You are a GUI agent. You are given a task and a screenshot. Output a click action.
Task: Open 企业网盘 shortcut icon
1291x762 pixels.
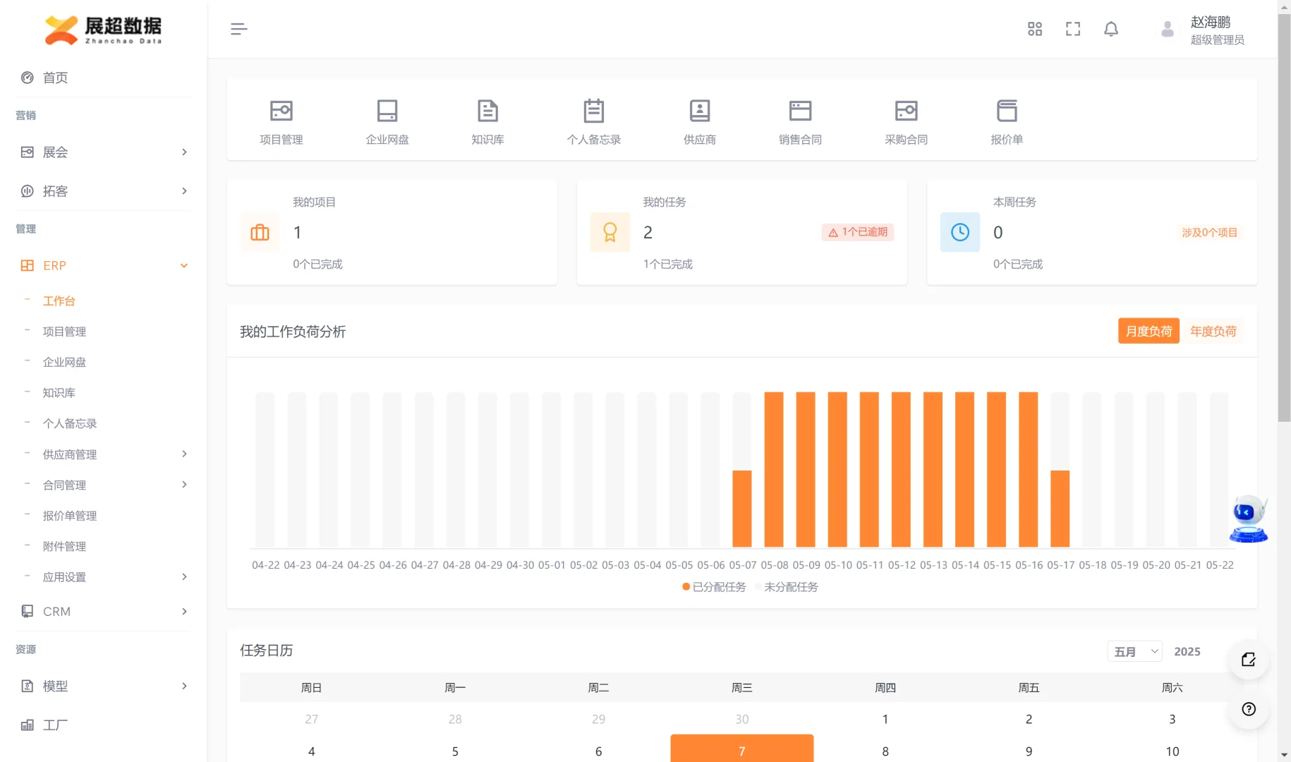pyautogui.click(x=387, y=111)
